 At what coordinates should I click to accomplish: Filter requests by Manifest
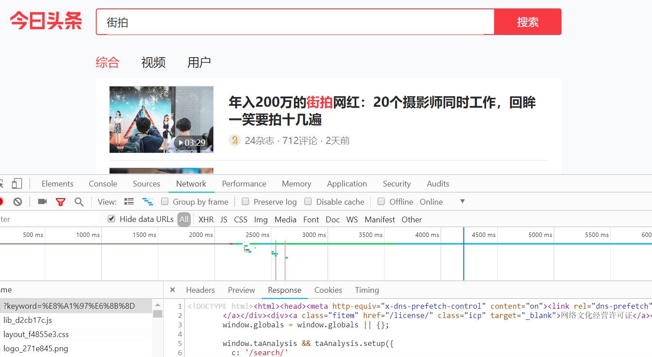coord(380,220)
